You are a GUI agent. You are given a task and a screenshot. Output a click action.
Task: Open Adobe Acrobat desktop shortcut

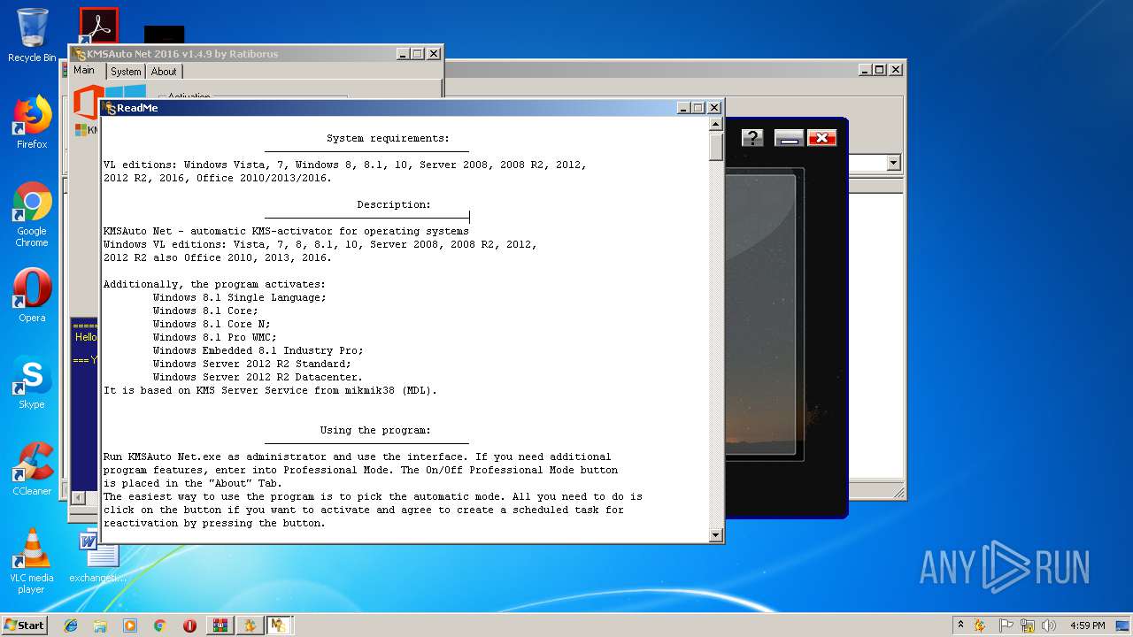coord(98,25)
